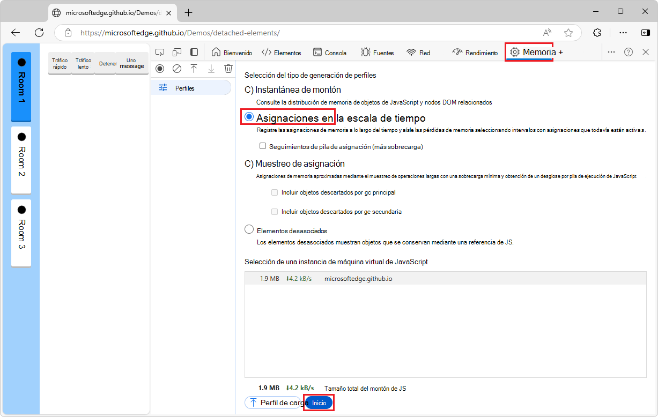Image resolution: width=658 pixels, height=417 pixels.
Task: Activate DevTools inspect element tool
Action: point(159,52)
